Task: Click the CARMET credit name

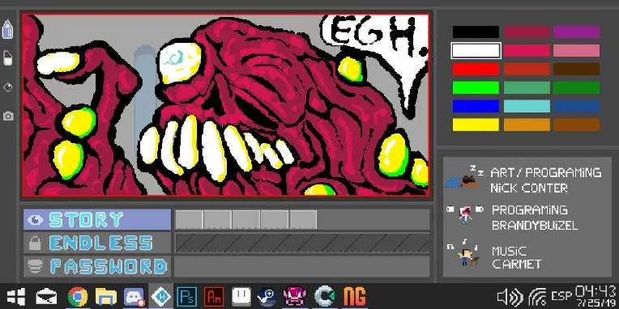Action: tap(516, 264)
